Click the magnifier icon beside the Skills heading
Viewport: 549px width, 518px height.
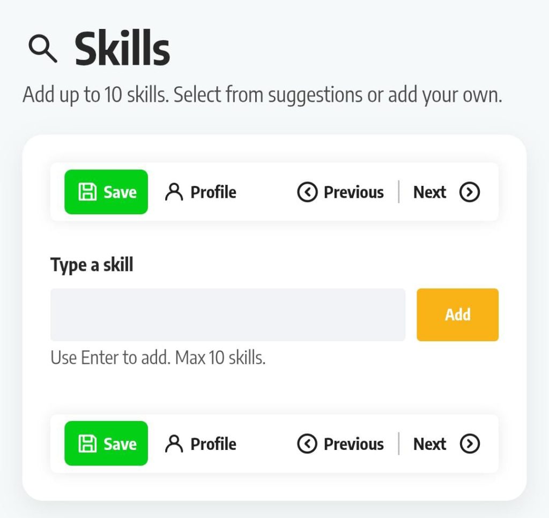click(43, 50)
